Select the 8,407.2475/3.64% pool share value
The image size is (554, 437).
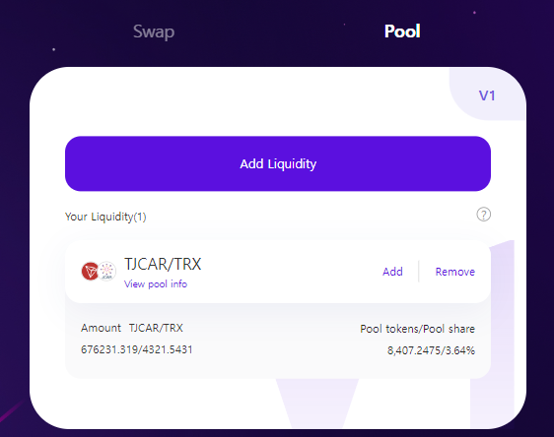pos(431,350)
